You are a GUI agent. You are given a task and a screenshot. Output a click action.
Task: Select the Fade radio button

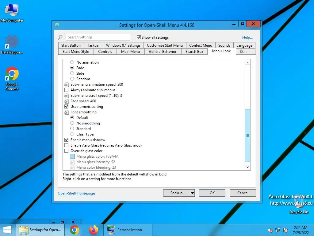point(72,68)
